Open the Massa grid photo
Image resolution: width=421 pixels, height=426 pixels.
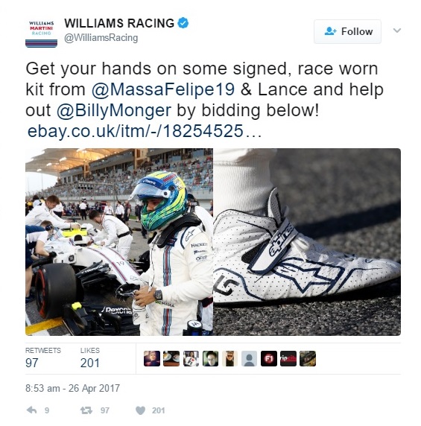pyautogui.click(x=119, y=242)
